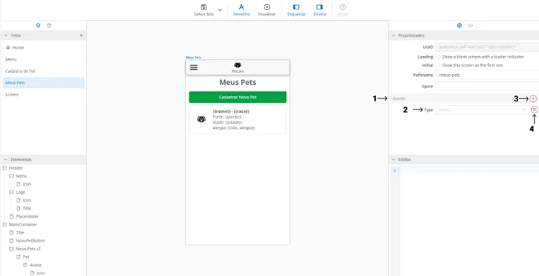
Task: Click the pet avatar icon in card
Action: pos(201,119)
